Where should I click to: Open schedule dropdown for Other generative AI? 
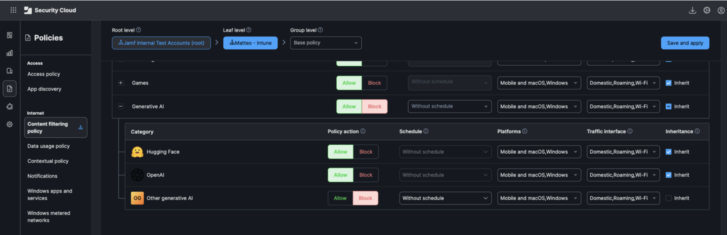pyautogui.click(x=445, y=198)
